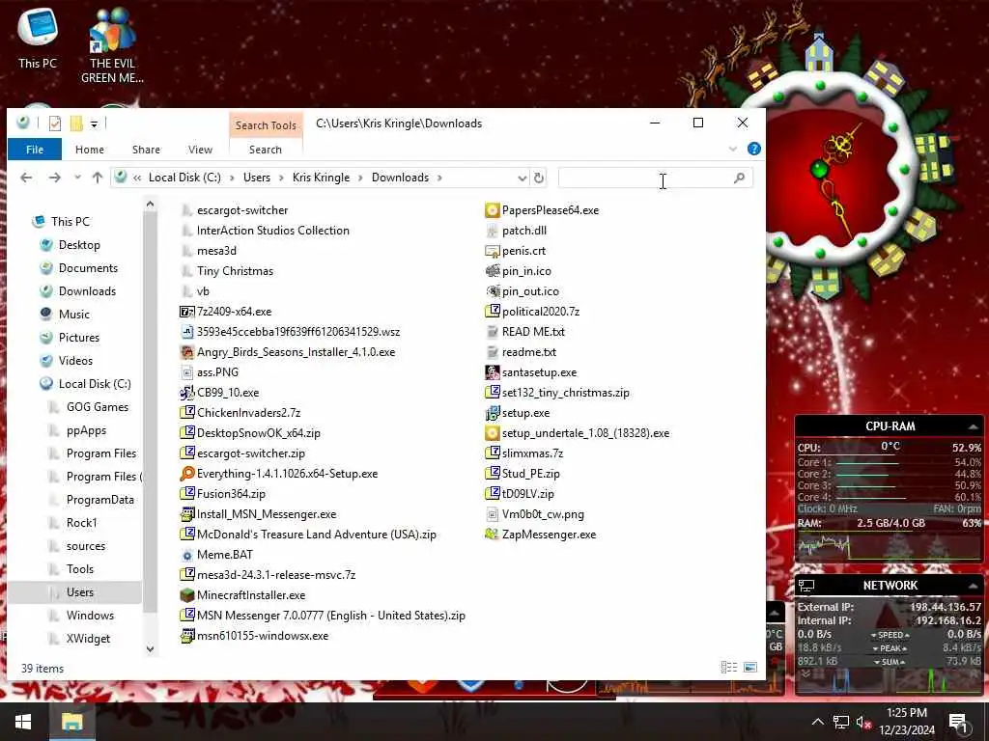The width and height of the screenshot is (989, 741).
Task: Open Customize Quick Access Toolbar dropdown
Action: pyautogui.click(x=94, y=124)
